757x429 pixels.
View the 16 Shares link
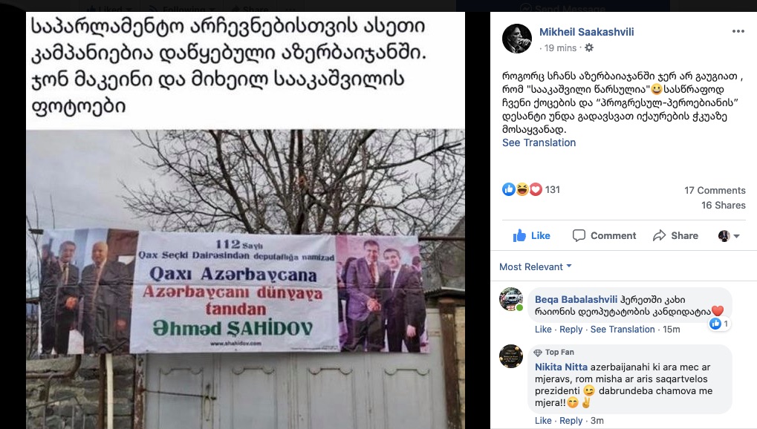pyautogui.click(x=724, y=205)
